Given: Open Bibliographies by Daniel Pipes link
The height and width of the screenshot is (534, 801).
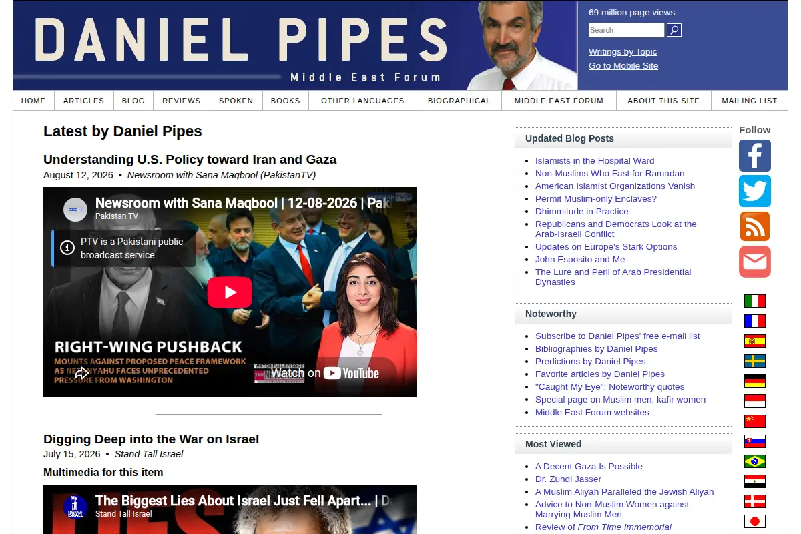Looking at the screenshot, I should 596,348.
